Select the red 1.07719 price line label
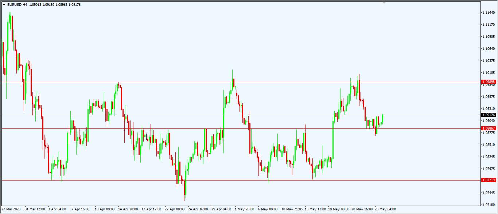The image size is (498, 214). tap(489, 180)
